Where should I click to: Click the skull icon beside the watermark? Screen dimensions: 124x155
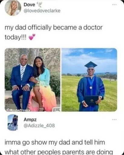tap(8, 110)
